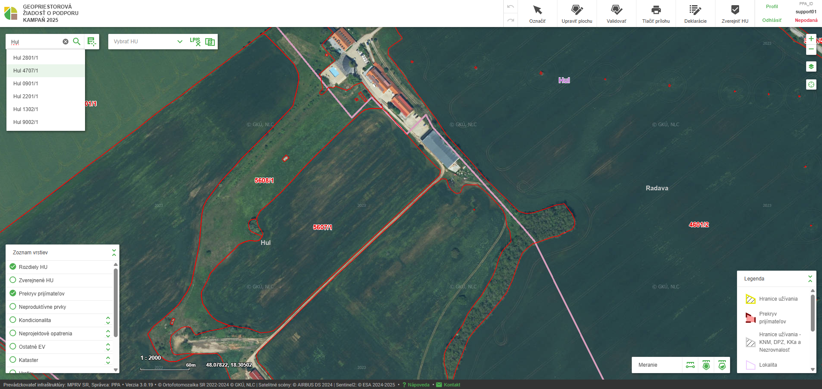Image resolution: width=822 pixels, height=389 pixels.
Task: Choose Hul 2201/1 from the list
Action: tap(26, 96)
